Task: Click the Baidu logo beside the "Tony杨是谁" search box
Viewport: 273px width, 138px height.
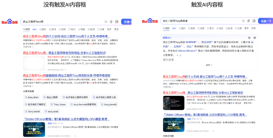Action: pos(150,21)
